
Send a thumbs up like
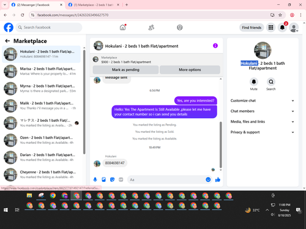click(x=218, y=179)
